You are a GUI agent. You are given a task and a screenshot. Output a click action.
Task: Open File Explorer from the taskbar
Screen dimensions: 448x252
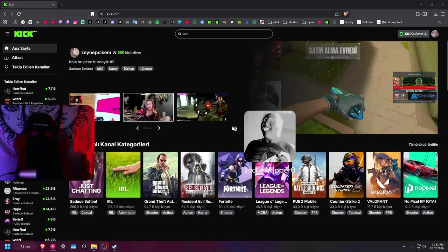94,246
